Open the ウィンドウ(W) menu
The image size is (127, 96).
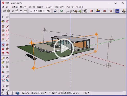[59, 7]
